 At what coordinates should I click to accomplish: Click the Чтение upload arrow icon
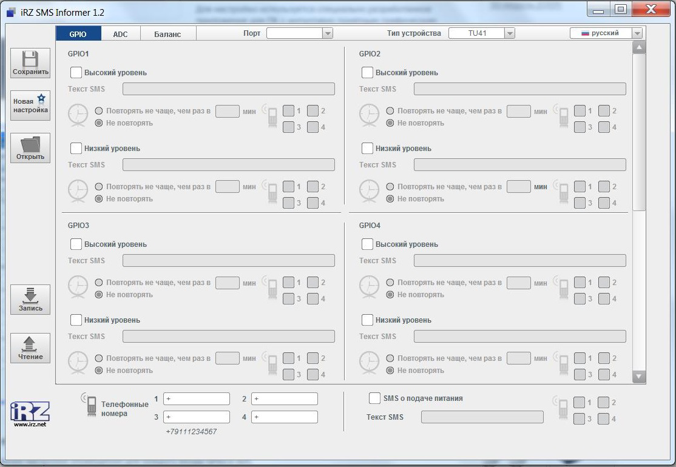tap(30, 344)
